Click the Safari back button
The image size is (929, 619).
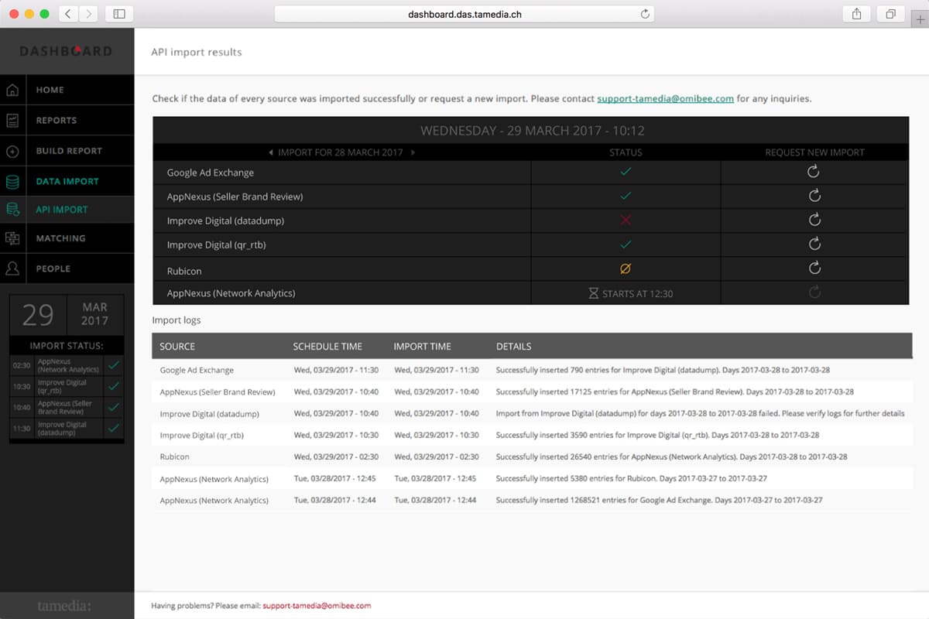(68, 14)
